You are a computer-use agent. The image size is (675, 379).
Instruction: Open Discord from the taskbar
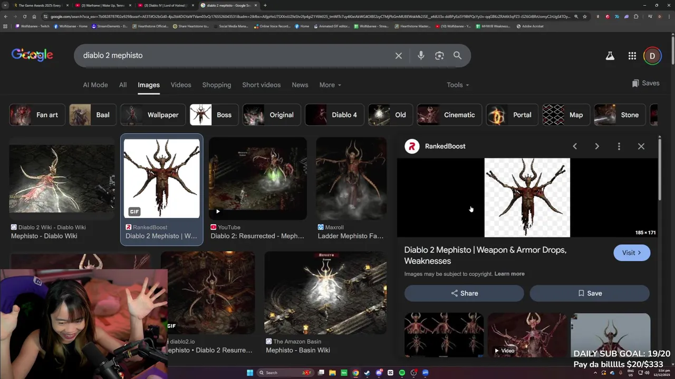coord(379,373)
